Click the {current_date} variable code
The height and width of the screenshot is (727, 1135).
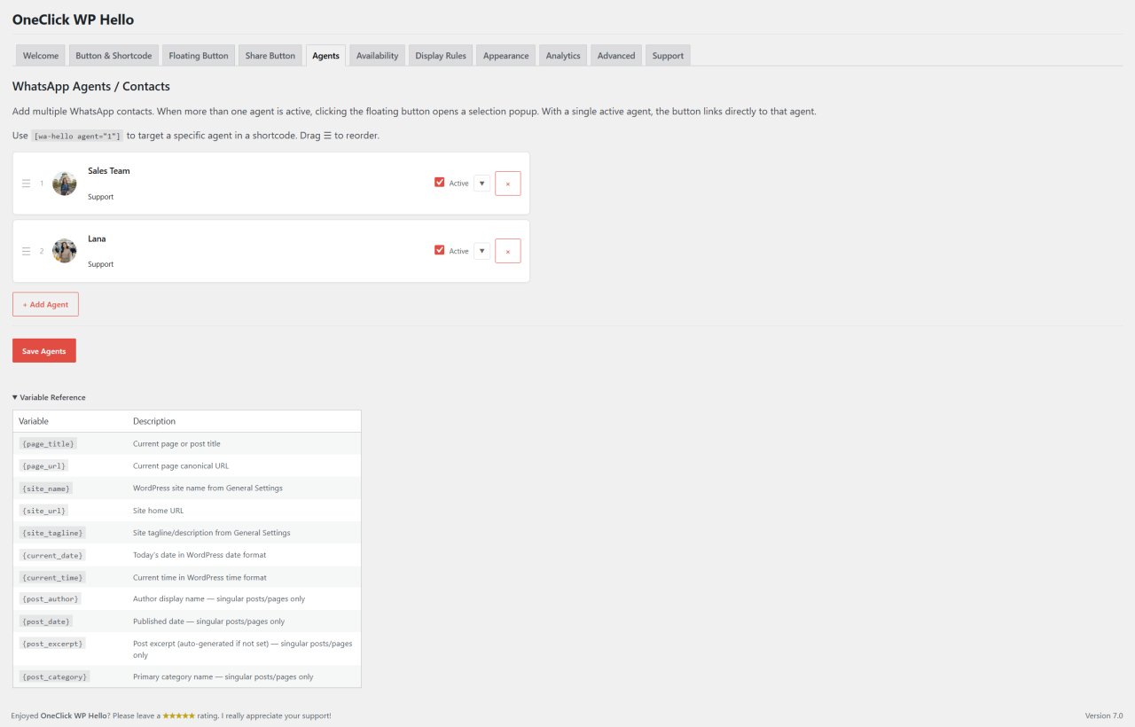click(x=52, y=555)
